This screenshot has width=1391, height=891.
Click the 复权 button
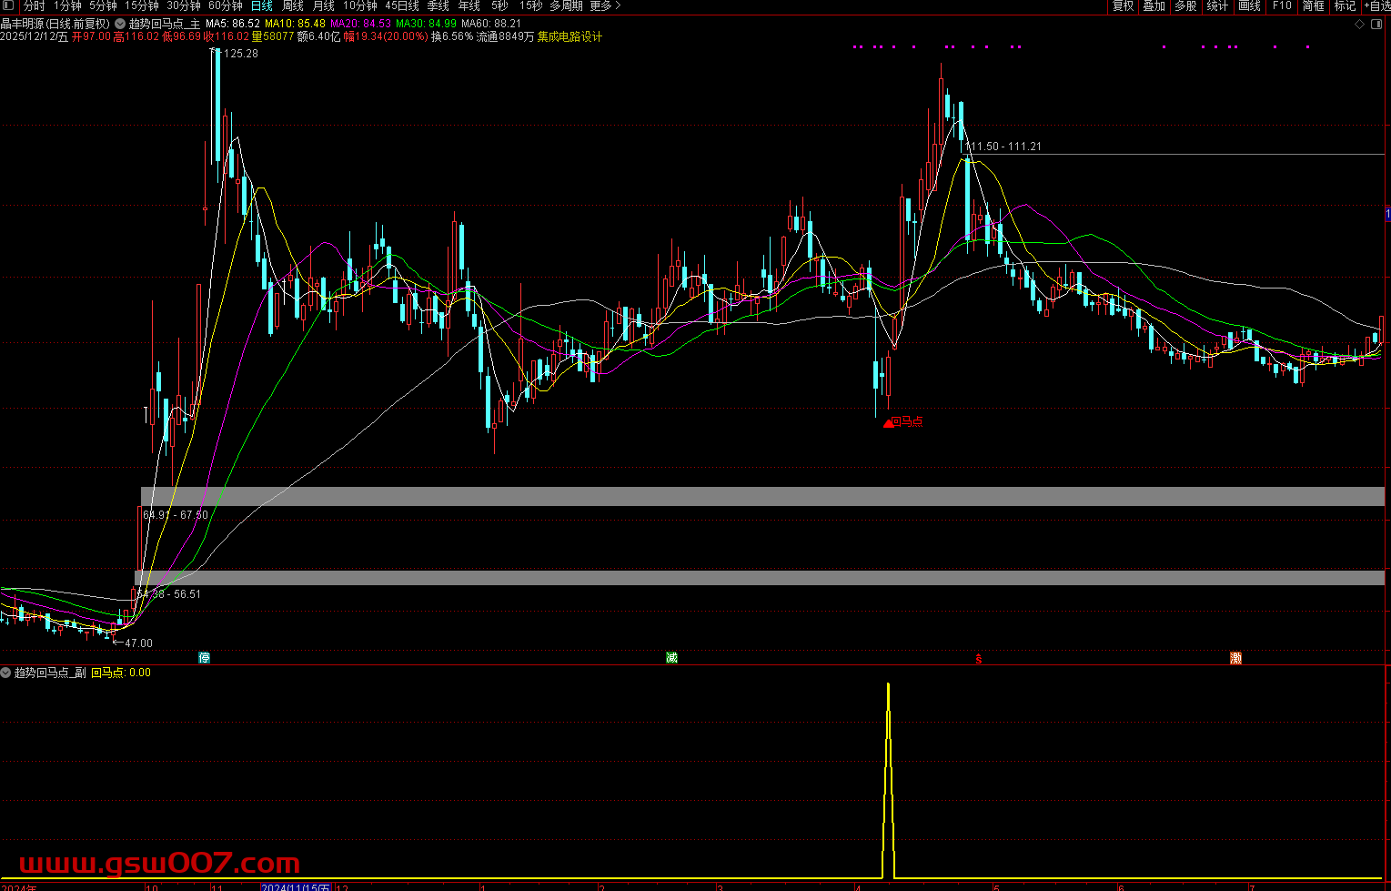click(x=1124, y=6)
